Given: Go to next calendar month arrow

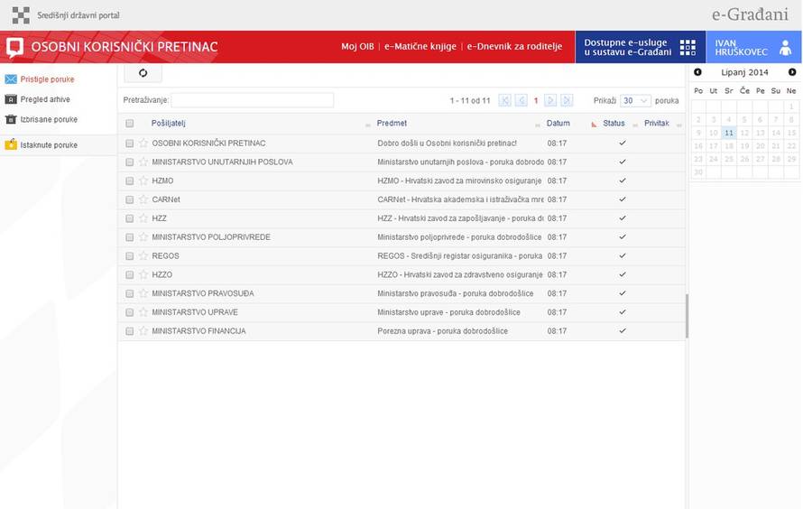Looking at the screenshot, I should pos(792,72).
